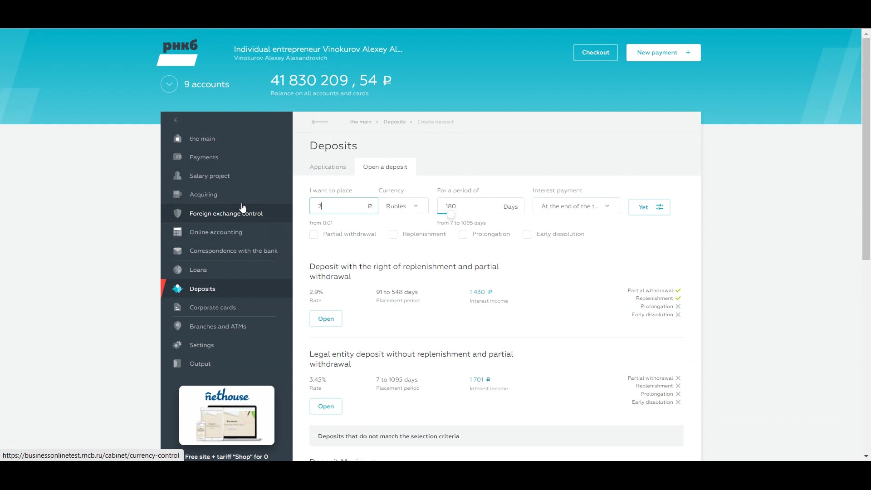Image resolution: width=871 pixels, height=490 pixels.
Task: Click the Payments wallet icon
Action: (x=177, y=157)
